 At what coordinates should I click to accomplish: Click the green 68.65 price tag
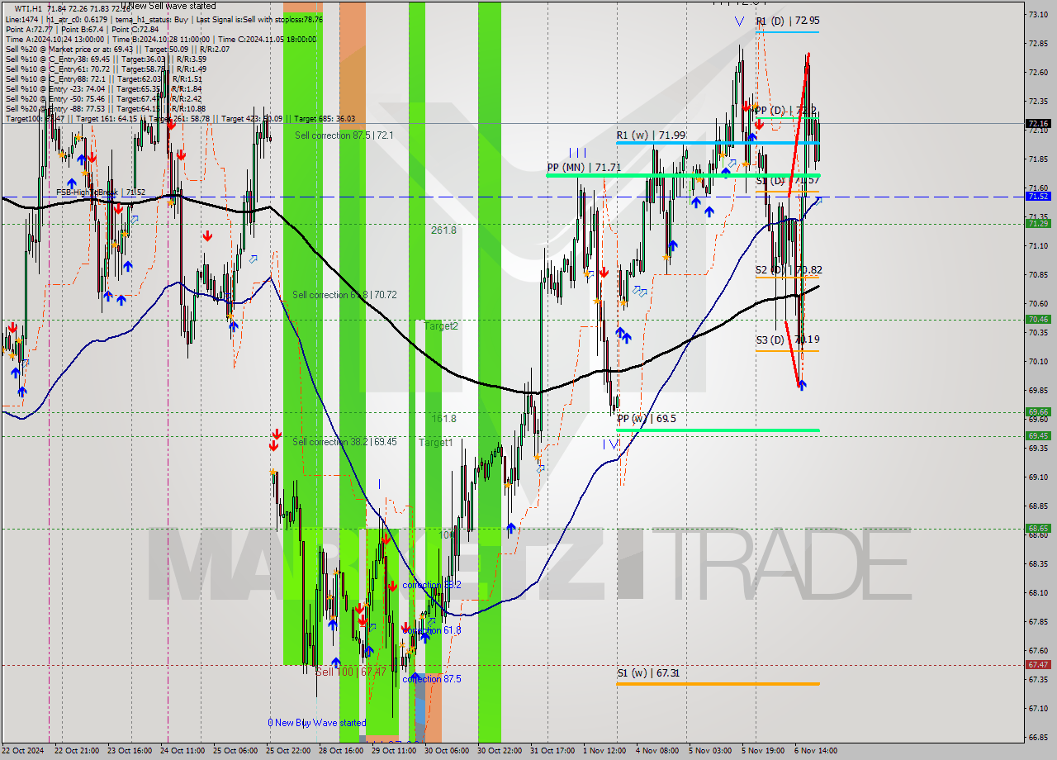coord(1038,528)
